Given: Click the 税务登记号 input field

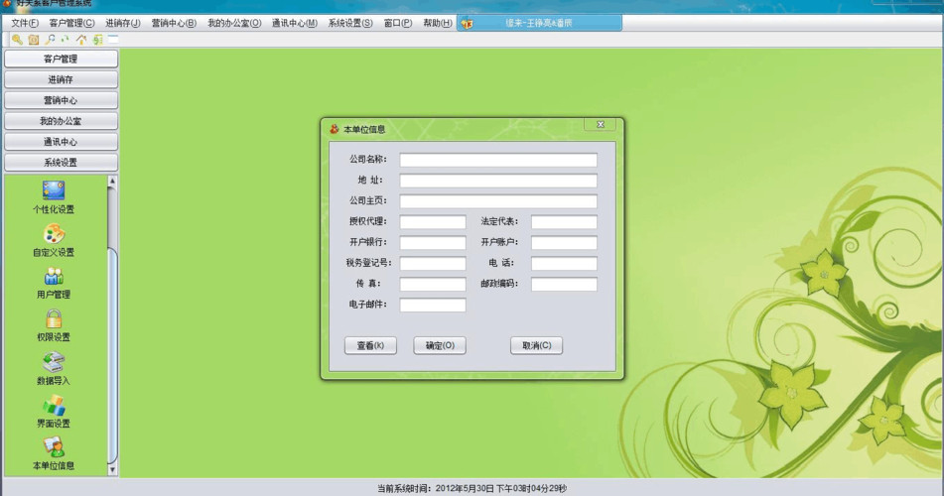Looking at the screenshot, I should coord(433,264).
